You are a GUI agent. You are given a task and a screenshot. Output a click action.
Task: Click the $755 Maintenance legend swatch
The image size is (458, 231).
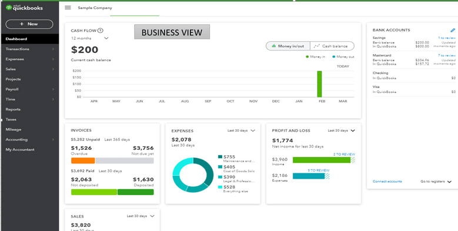click(x=220, y=157)
